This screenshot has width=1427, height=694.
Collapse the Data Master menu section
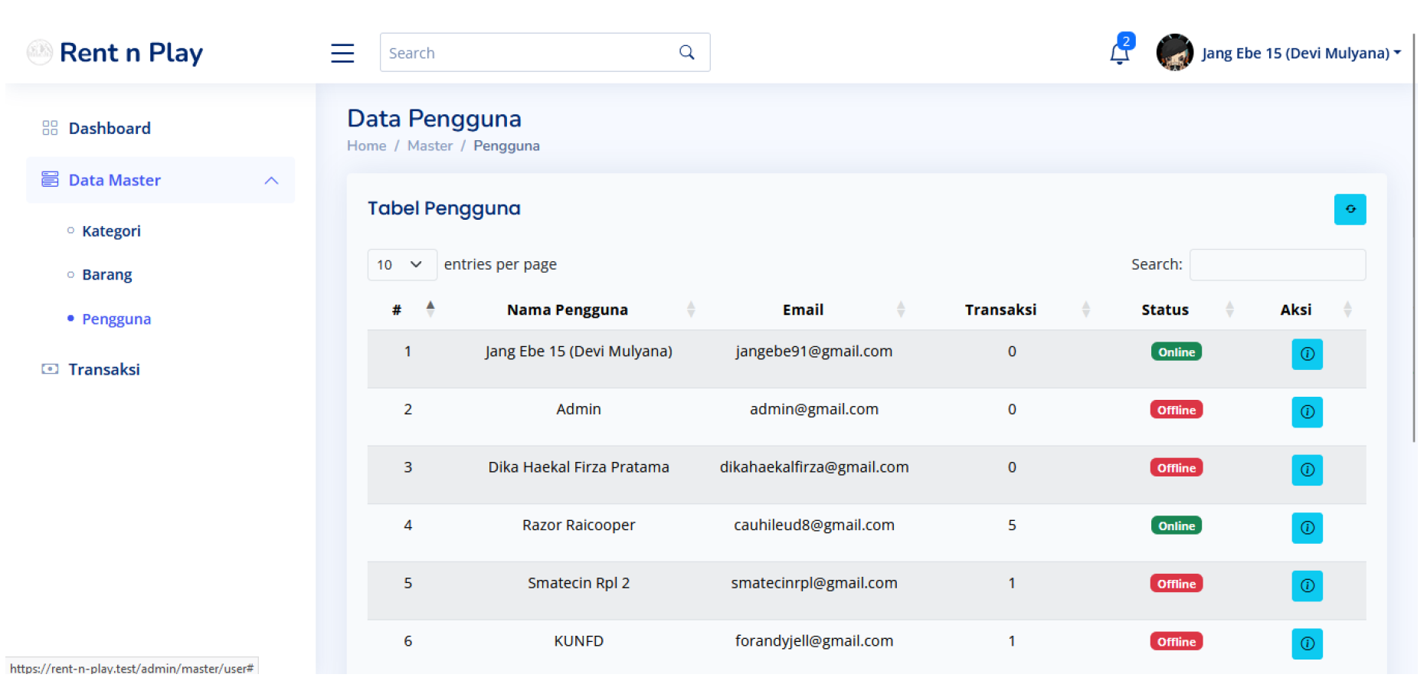pos(270,180)
